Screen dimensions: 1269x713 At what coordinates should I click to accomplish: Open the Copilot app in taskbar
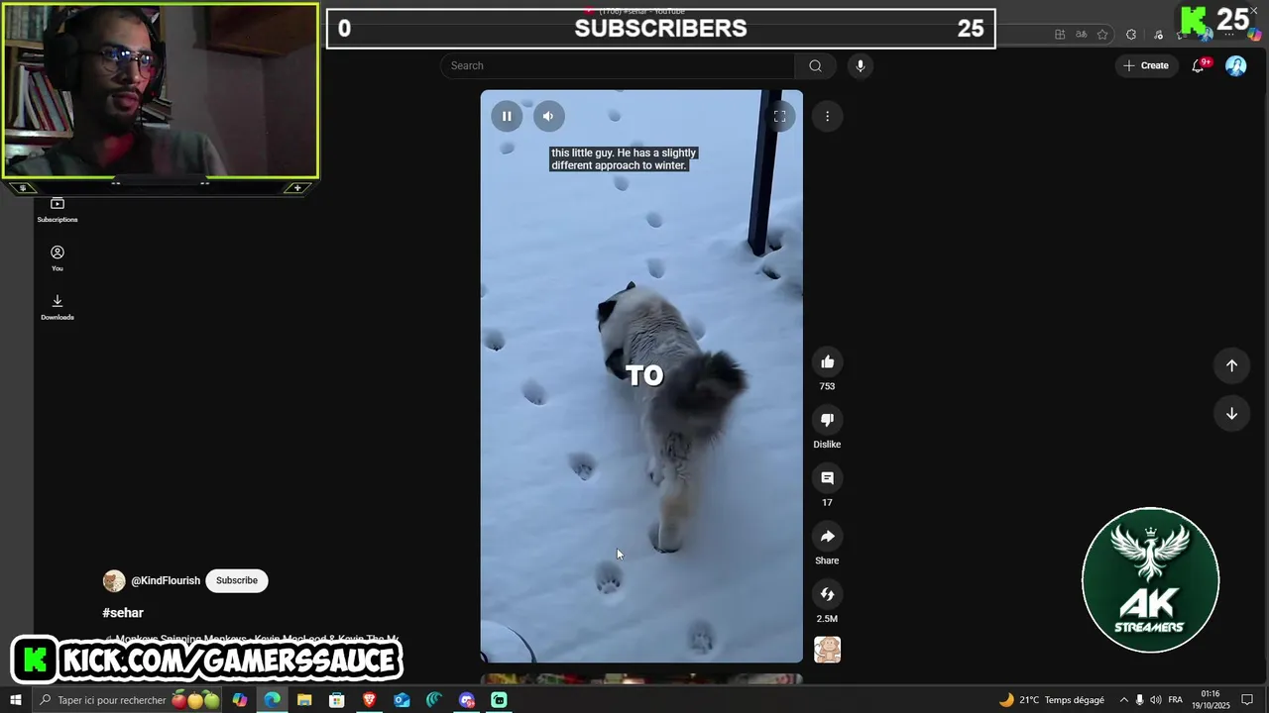pyautogui.click(x=240, y=700)
